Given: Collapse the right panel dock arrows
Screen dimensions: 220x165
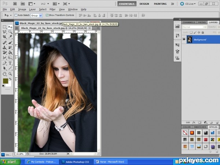Looking at the screenshot, I should click(180, 19).
